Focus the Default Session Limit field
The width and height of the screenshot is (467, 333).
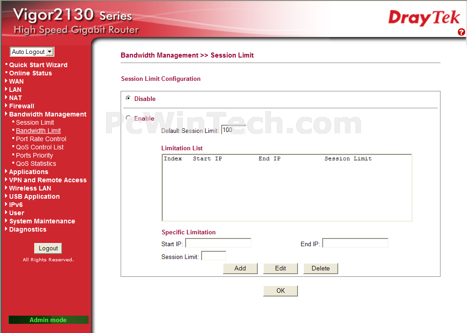point(233,130)
